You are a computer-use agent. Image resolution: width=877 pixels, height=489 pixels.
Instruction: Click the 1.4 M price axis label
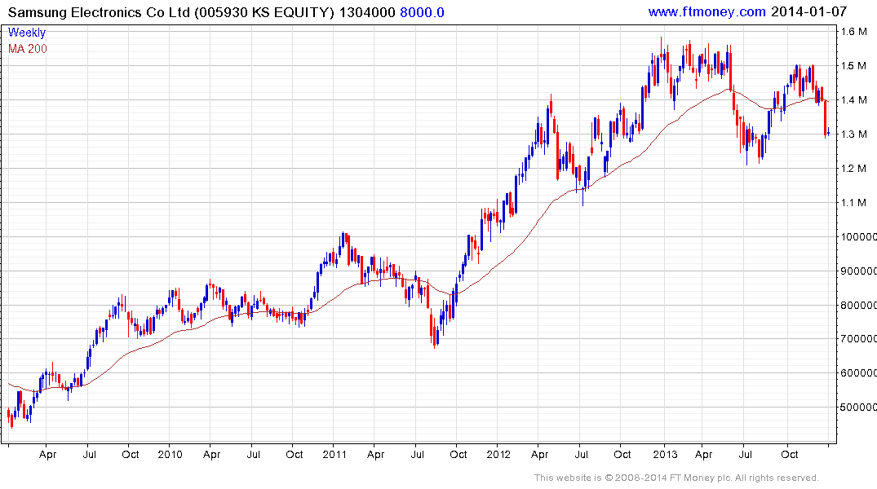click(854, 100)
